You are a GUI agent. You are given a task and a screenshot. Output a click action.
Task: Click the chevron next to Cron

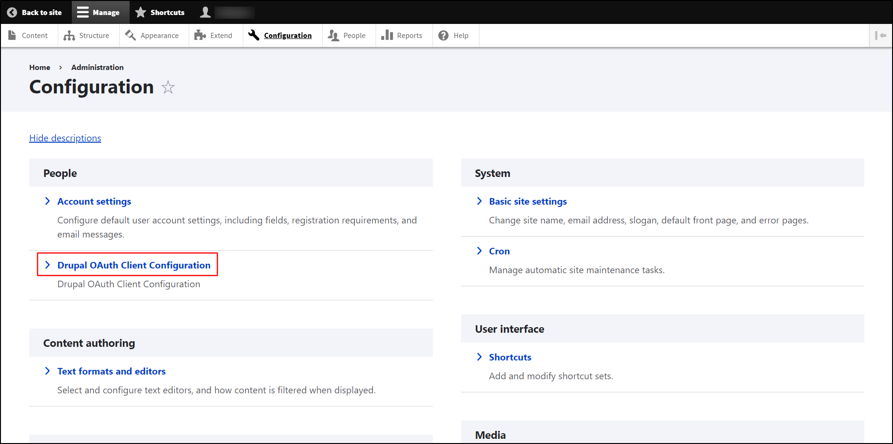pyautogui.click(x=479, y=251)
